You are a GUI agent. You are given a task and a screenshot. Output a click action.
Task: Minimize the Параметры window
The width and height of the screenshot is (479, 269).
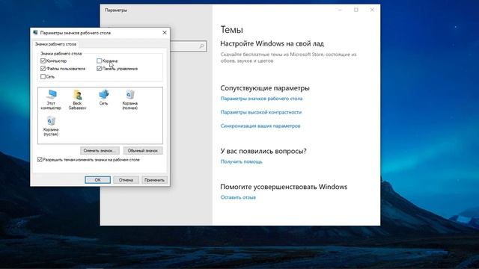[x=340, y=10]
